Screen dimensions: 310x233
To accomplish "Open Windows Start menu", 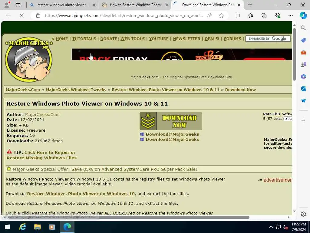I will pyautogui.click(x=7, y=227).
